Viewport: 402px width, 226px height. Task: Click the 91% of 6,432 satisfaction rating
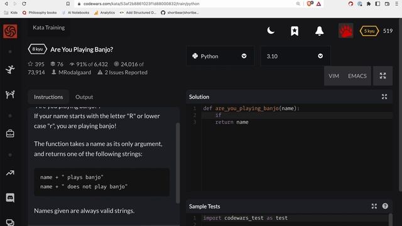click(89, 64)
